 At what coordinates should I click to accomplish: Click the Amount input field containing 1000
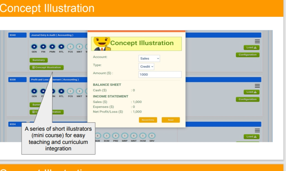click(x=160, y=75)
